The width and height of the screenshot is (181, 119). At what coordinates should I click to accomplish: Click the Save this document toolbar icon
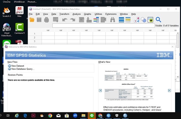pyautogui.click(x=39, y=20)
